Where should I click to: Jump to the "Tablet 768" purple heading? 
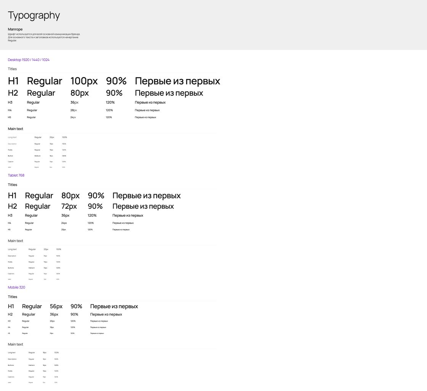click(x=16, y=175)
